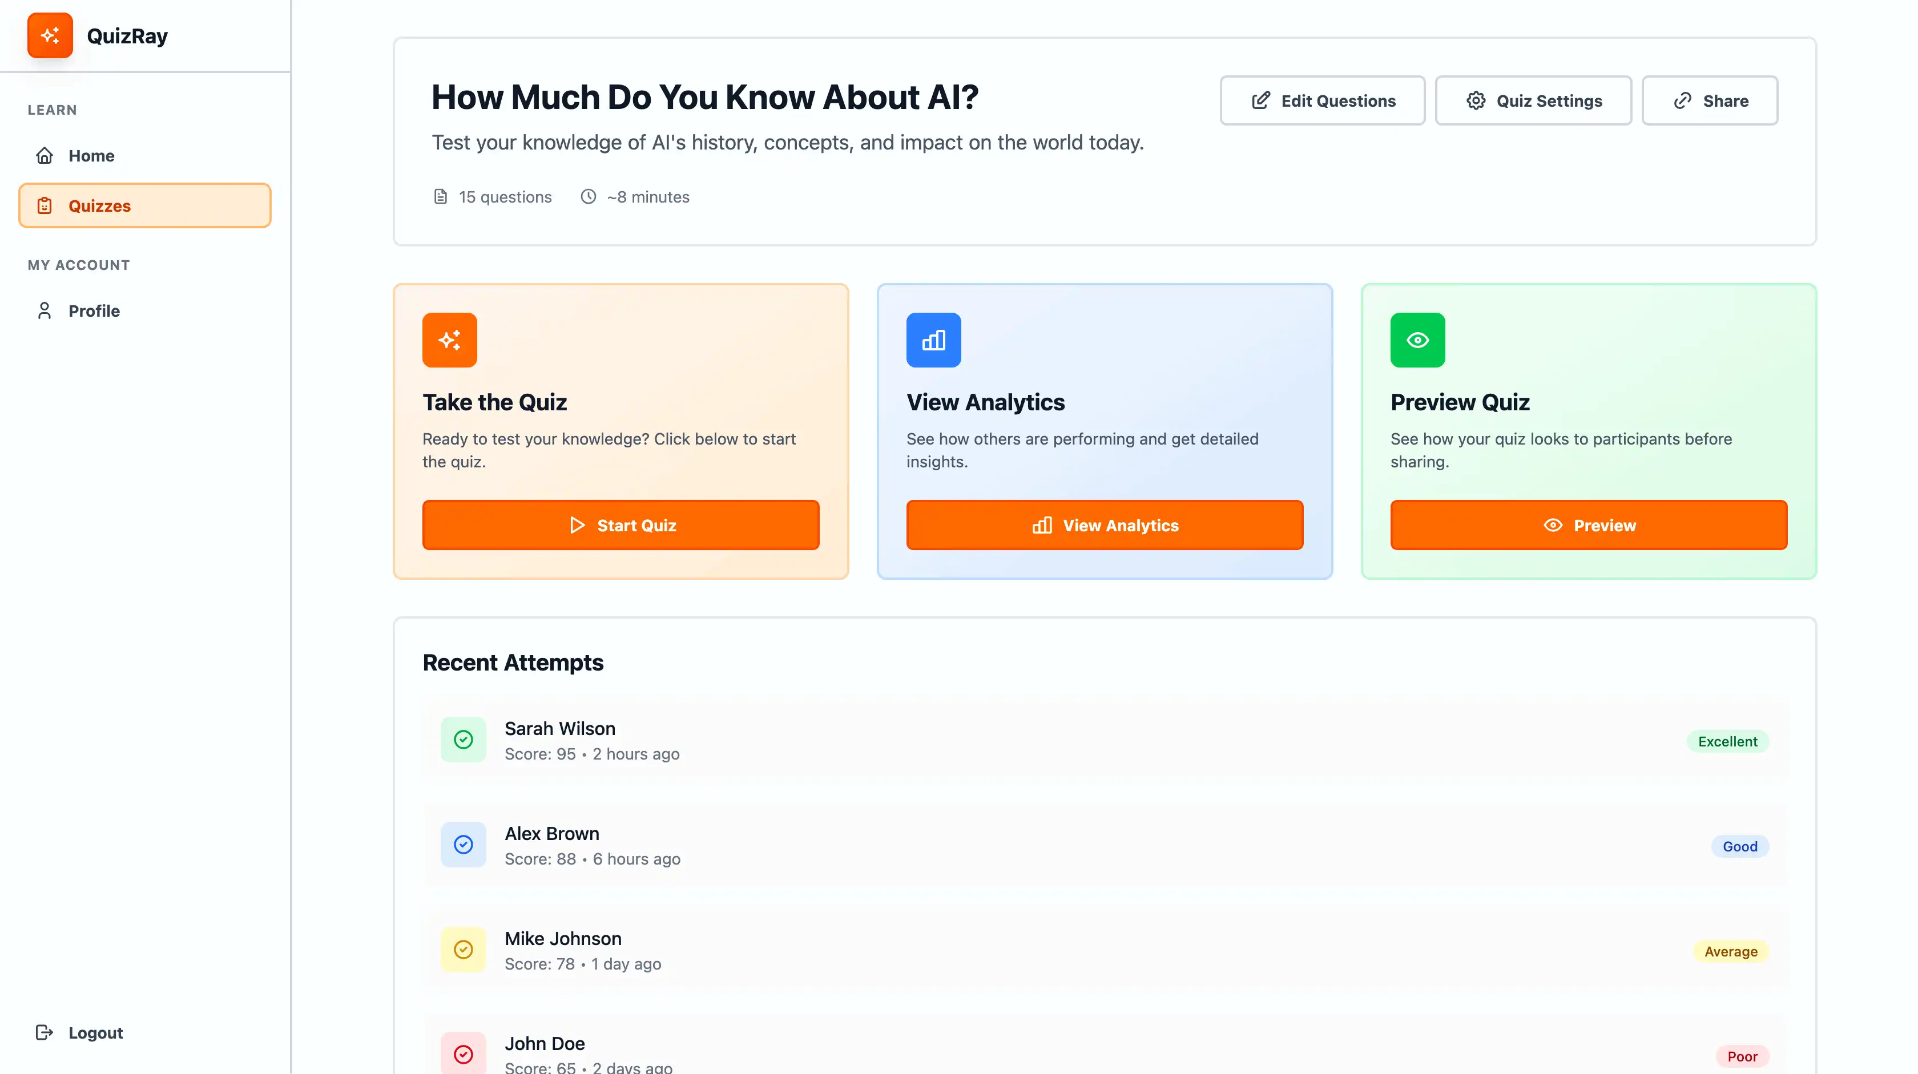Viewport: 1918px width, 1074px height.
Task: Click the eye icon inside Preview button
Action: pos(1553,524)
